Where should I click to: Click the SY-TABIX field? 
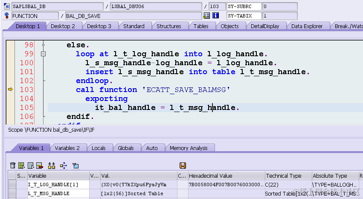[x=244, y=16]
